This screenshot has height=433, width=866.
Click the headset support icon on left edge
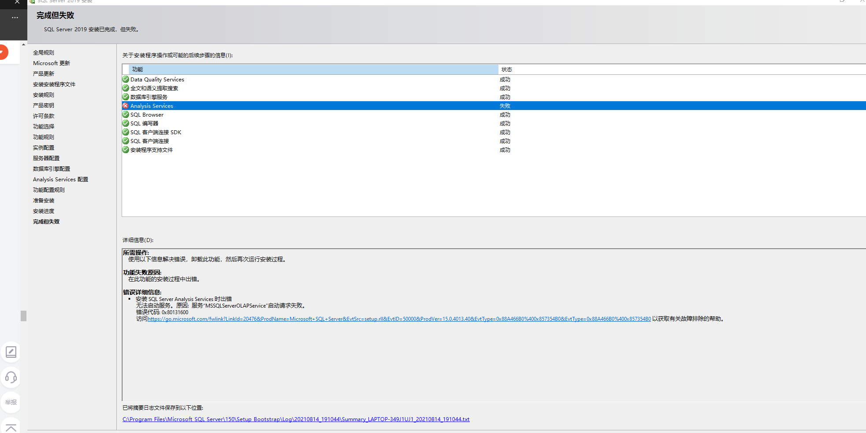click(x=11, y=377)
